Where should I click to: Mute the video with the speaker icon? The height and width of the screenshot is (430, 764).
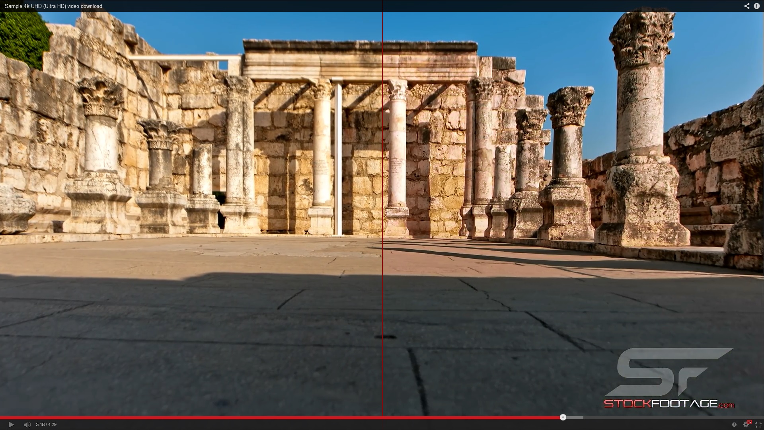point(27,424)
